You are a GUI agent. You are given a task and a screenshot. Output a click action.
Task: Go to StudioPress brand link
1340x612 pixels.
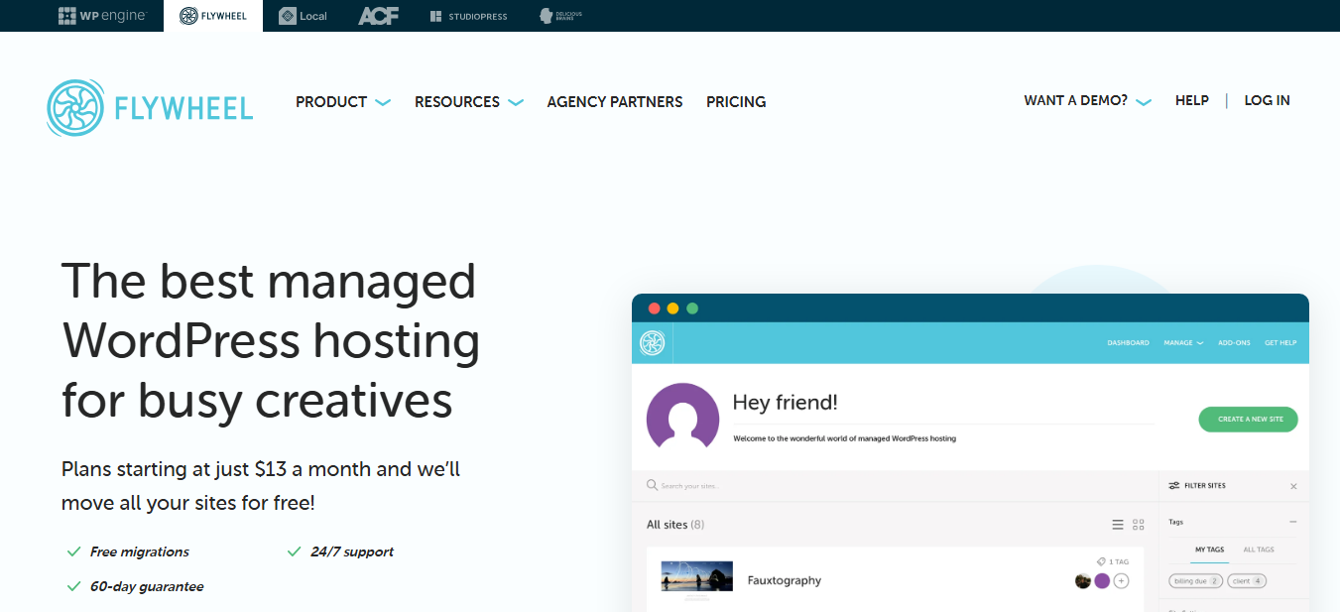470,16
